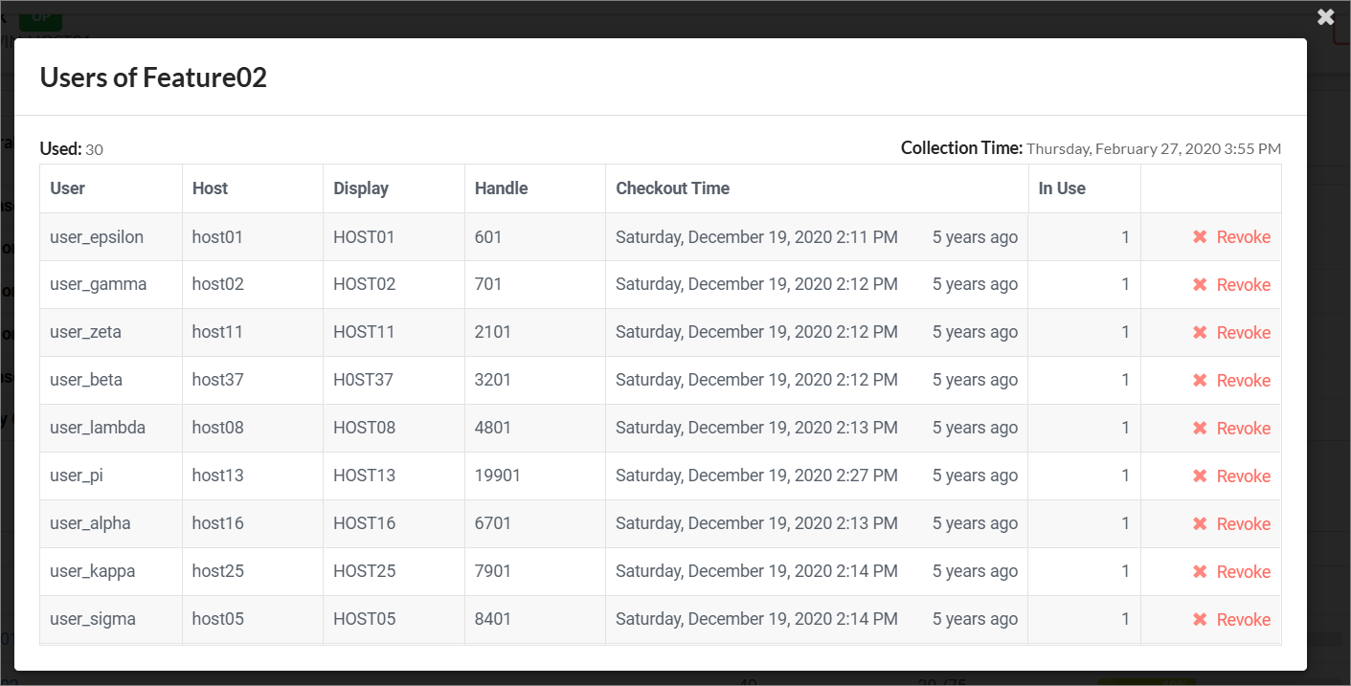Screen dimensions: 1351x686
Task: Click handle value 8401
Action: (x=493, y=620)
